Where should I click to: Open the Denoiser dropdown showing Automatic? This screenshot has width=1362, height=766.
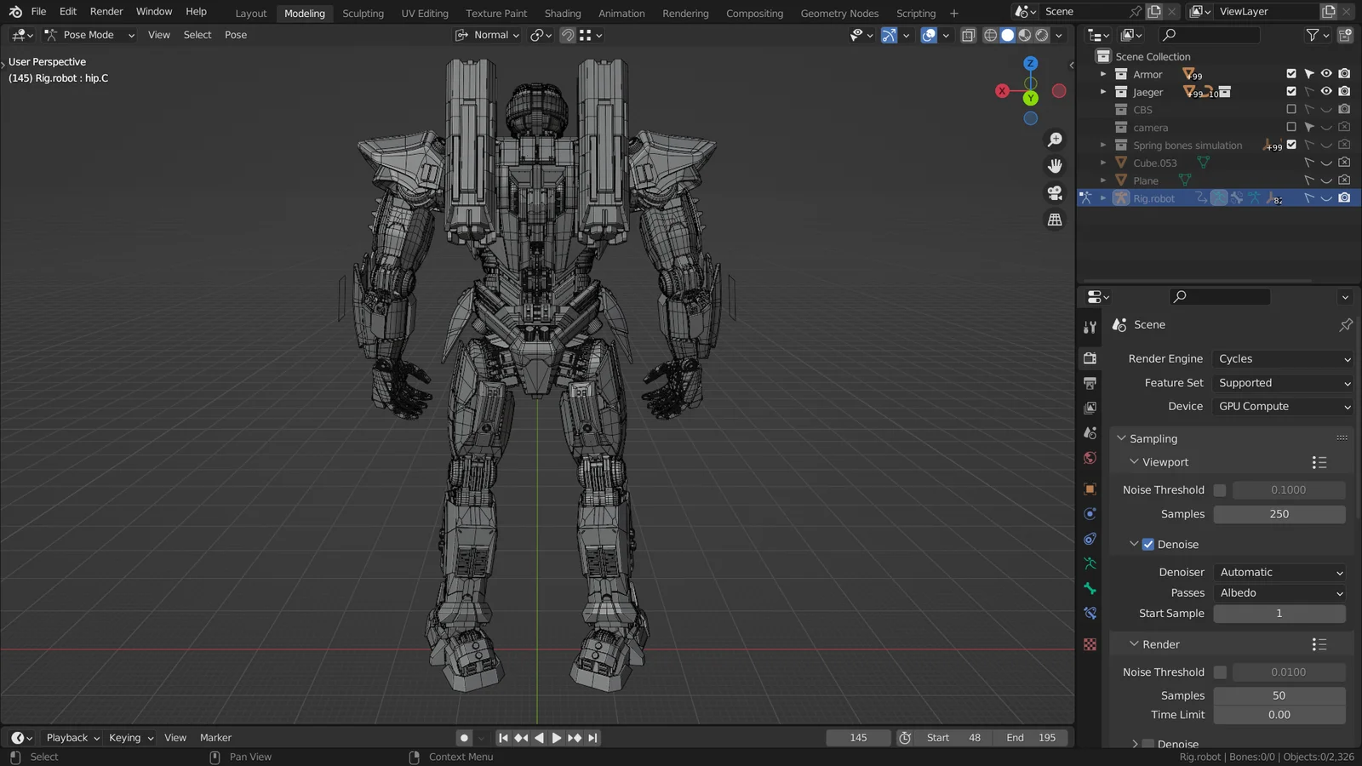pos(1280,571)
